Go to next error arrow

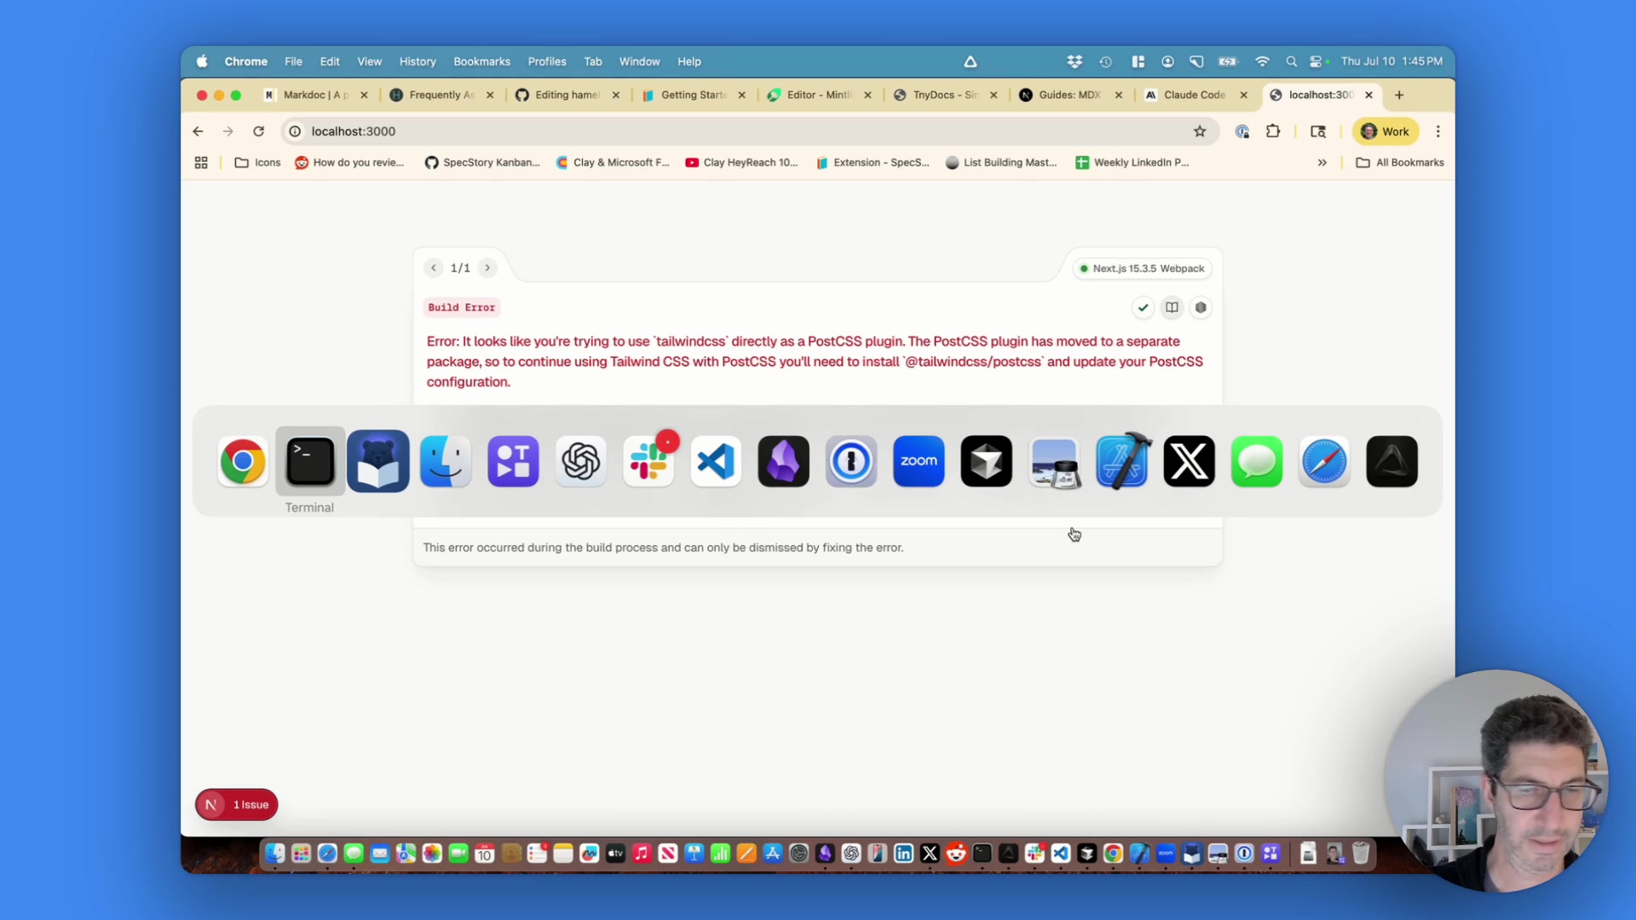[487, 268]
